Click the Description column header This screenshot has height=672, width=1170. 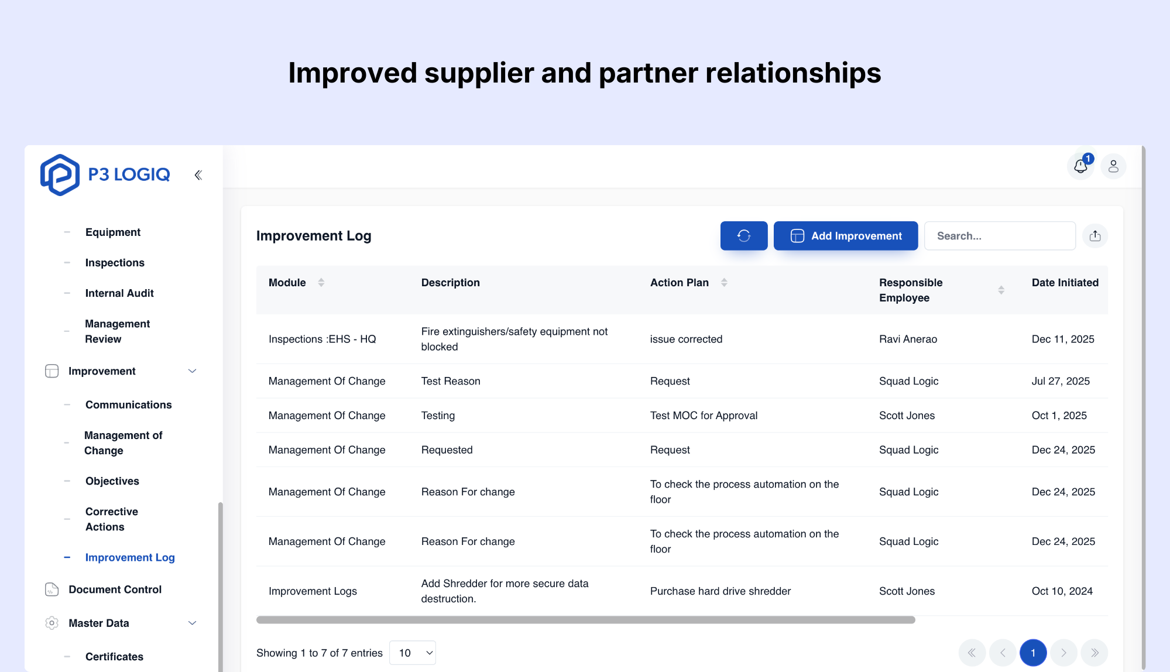451,283
